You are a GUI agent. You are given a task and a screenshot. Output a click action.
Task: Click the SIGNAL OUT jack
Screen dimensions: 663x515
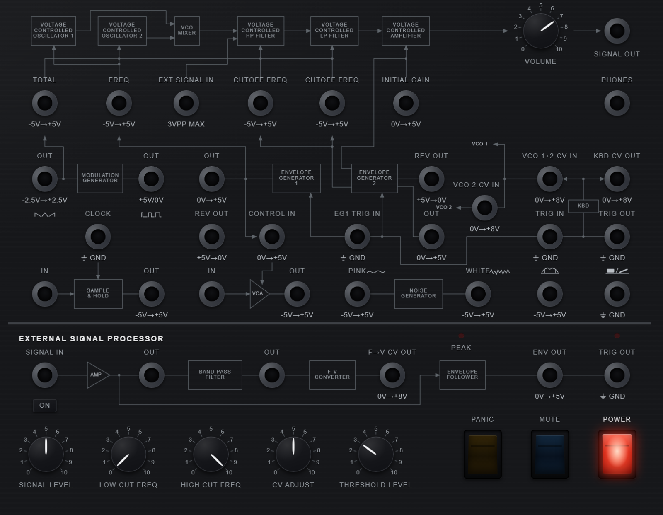click(x=617, y=31)
